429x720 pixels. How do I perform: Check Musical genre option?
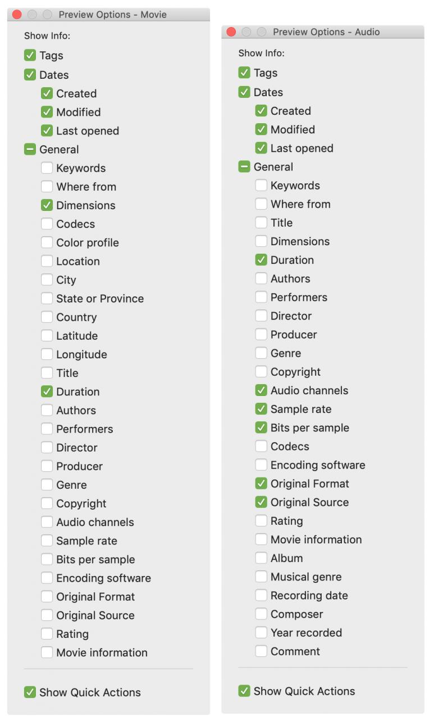pyautogui.click(x=262, y=577)
